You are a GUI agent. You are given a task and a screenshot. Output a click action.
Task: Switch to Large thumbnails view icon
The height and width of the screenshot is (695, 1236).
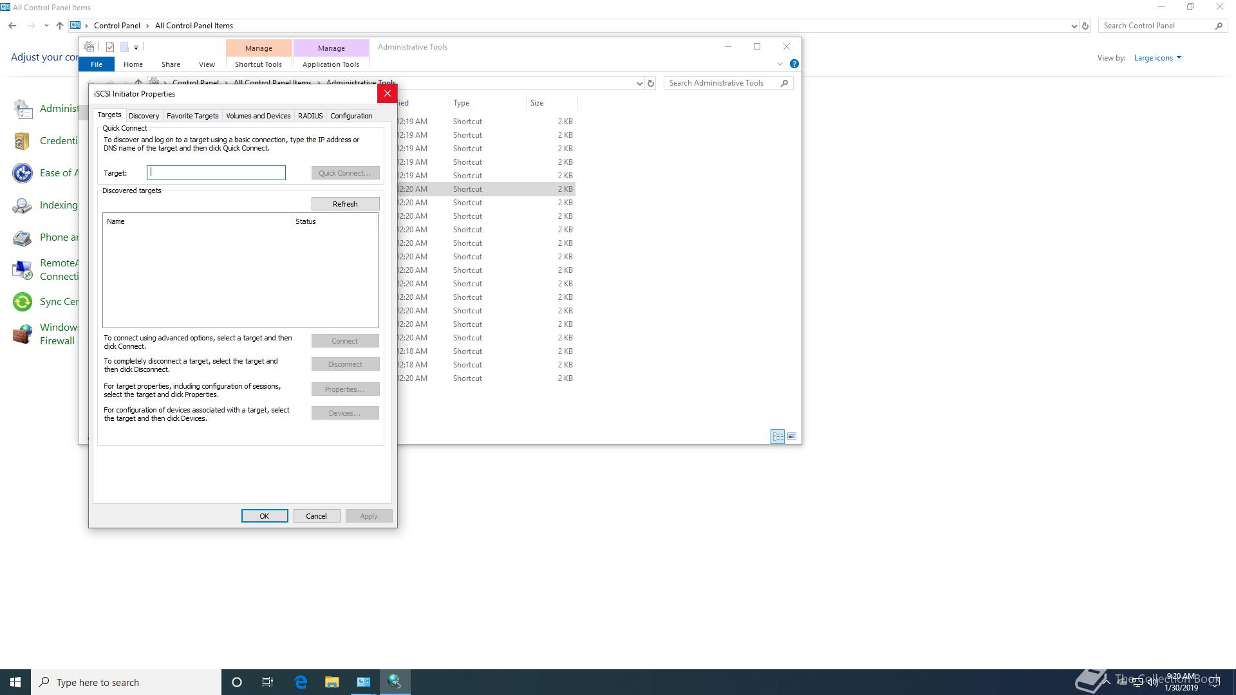click(792, 436)
